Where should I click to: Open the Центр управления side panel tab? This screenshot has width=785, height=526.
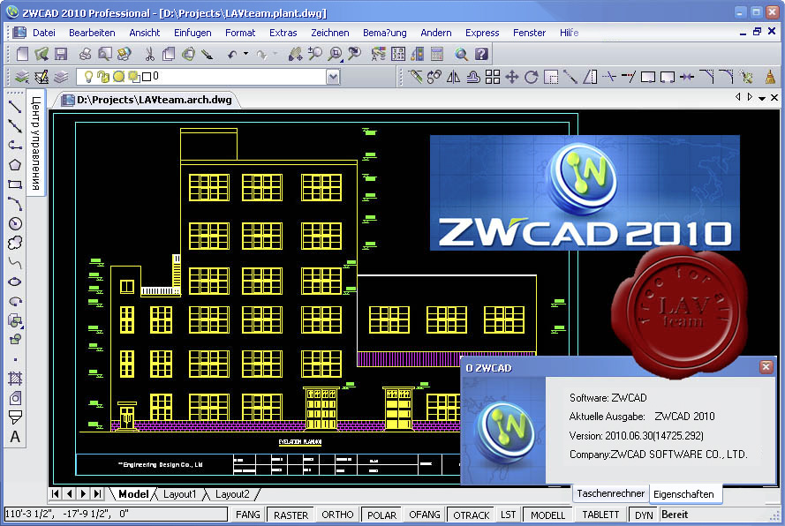pyautogui.click(x=35, y=143)
